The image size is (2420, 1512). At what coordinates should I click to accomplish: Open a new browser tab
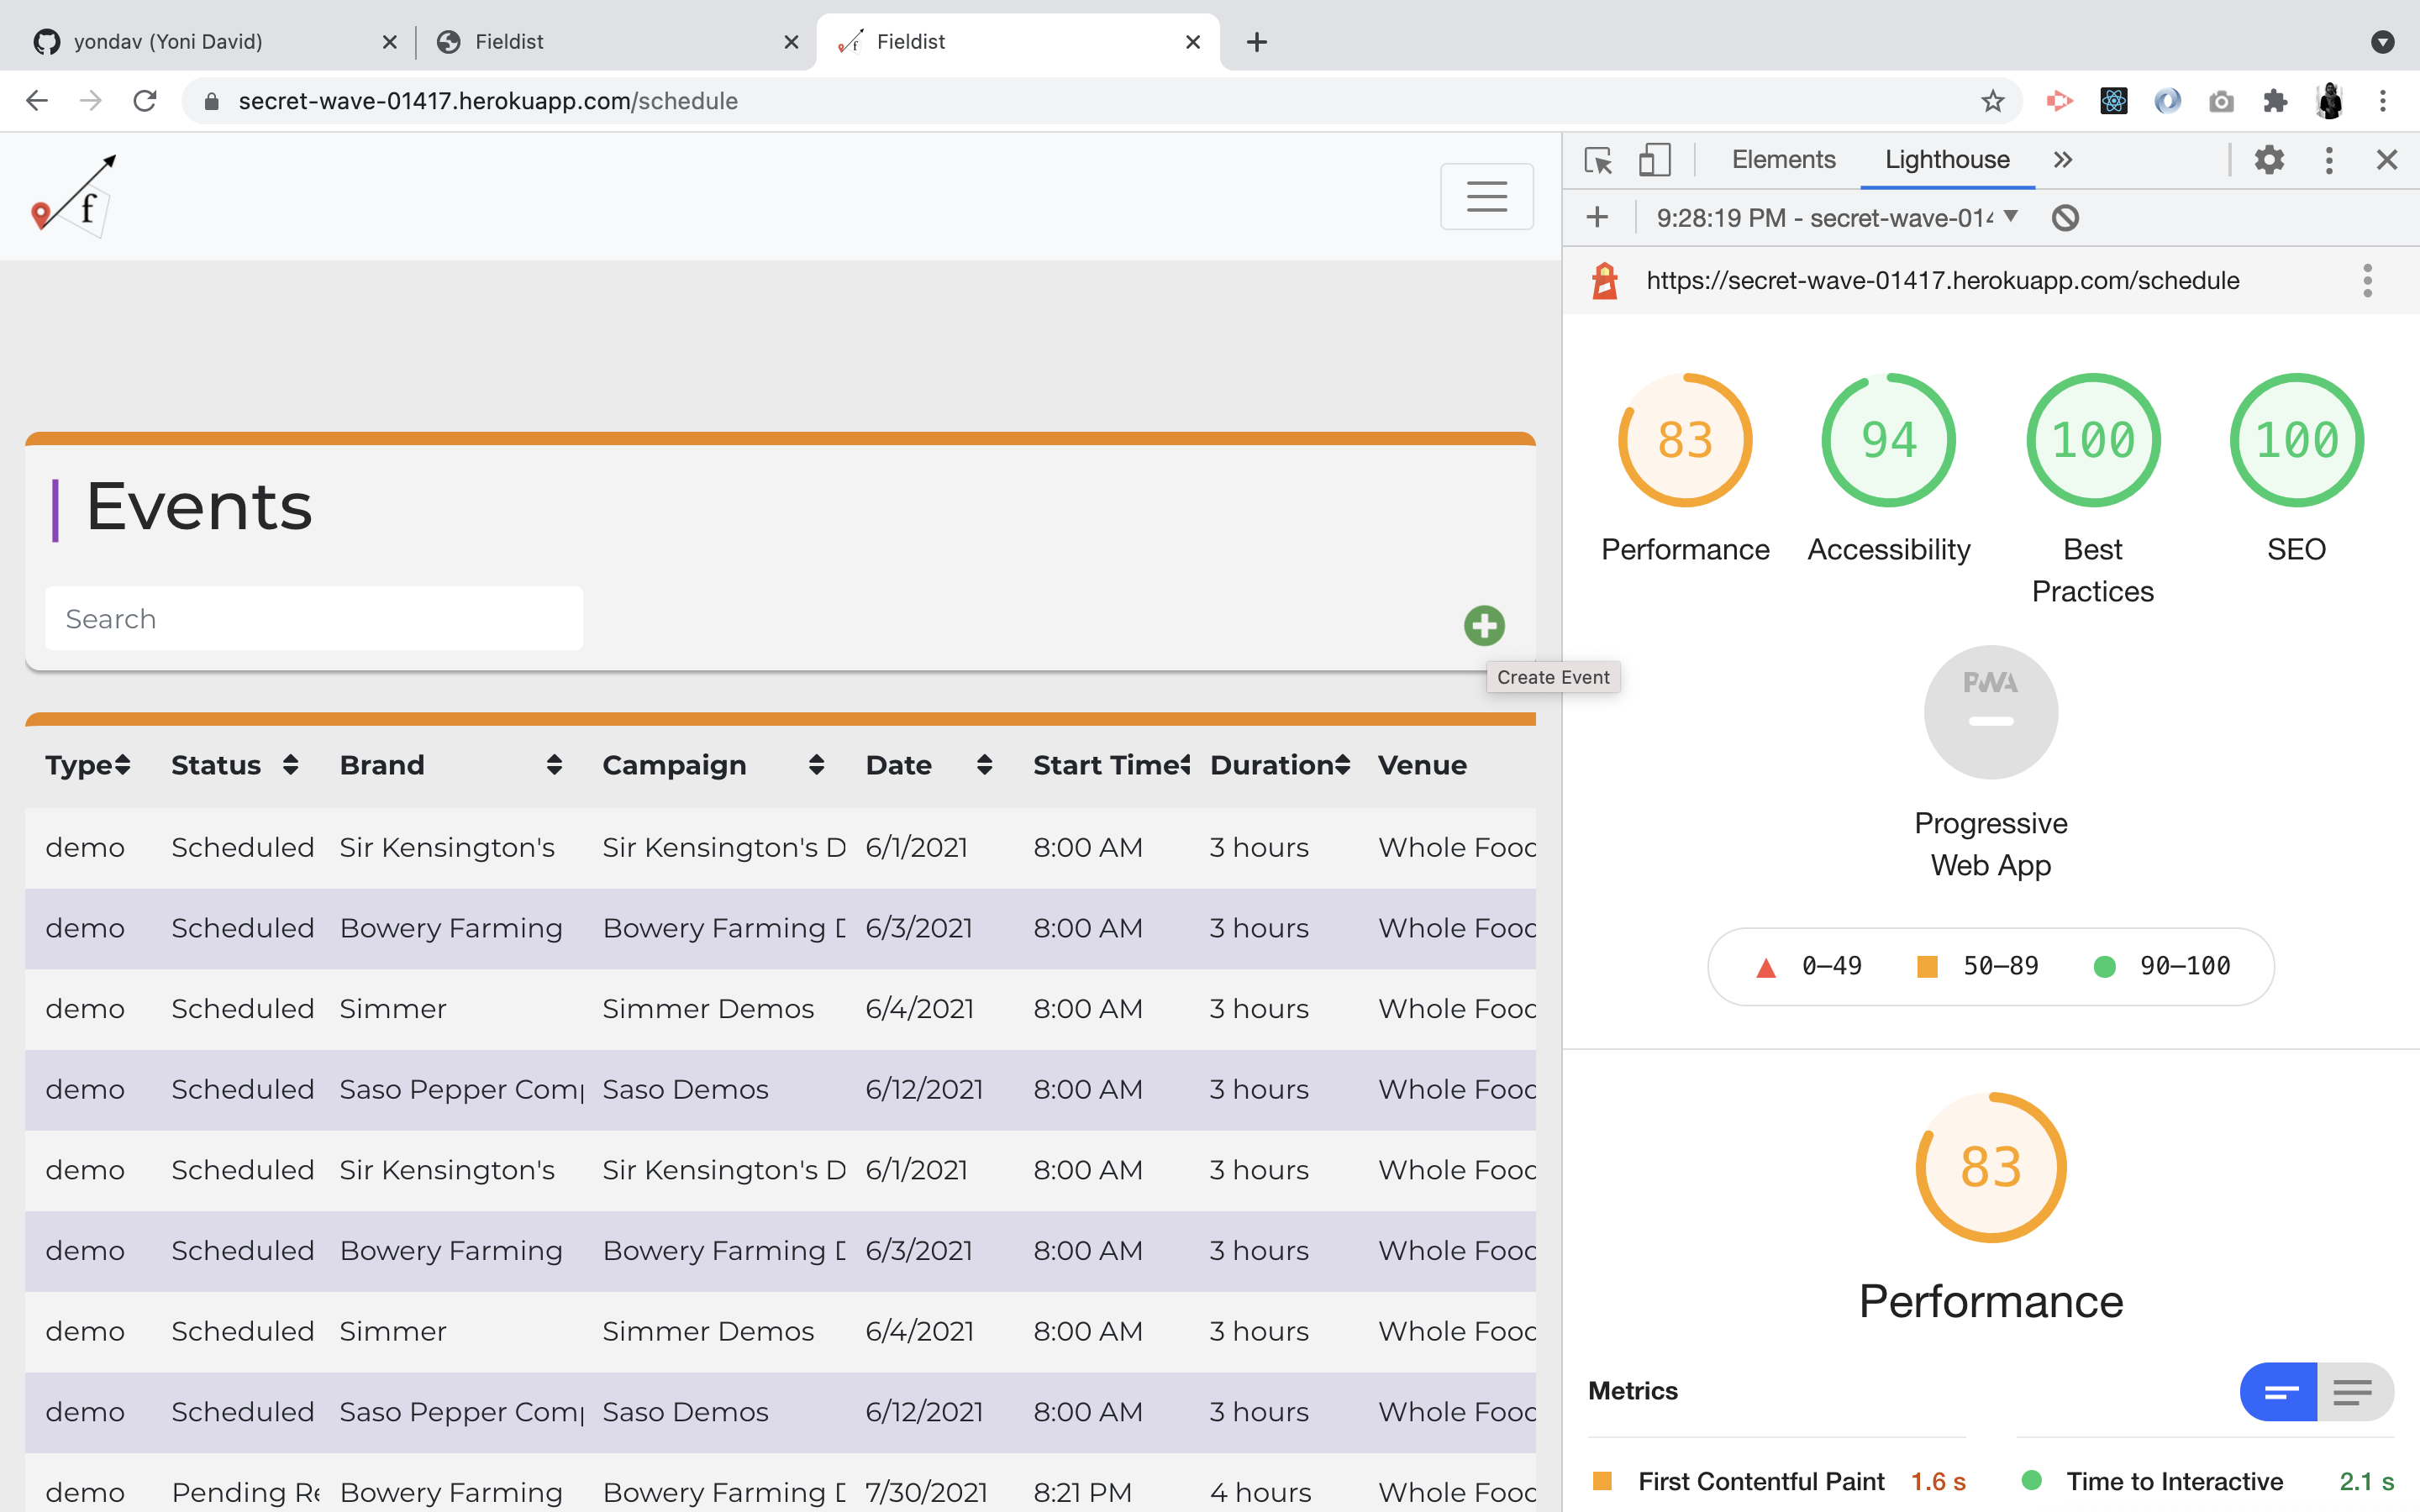[1257, 42]
